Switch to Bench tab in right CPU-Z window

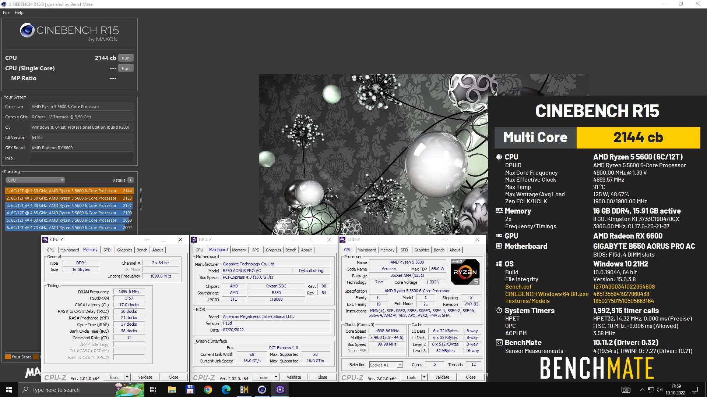[x=439, y=250]
